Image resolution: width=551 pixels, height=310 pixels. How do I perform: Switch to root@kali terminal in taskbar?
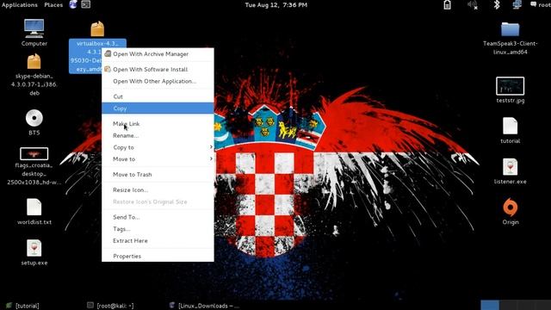point(111,306)
